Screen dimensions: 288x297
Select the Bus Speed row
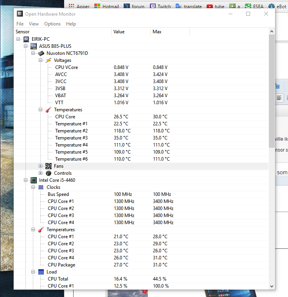tap(141, 194)
